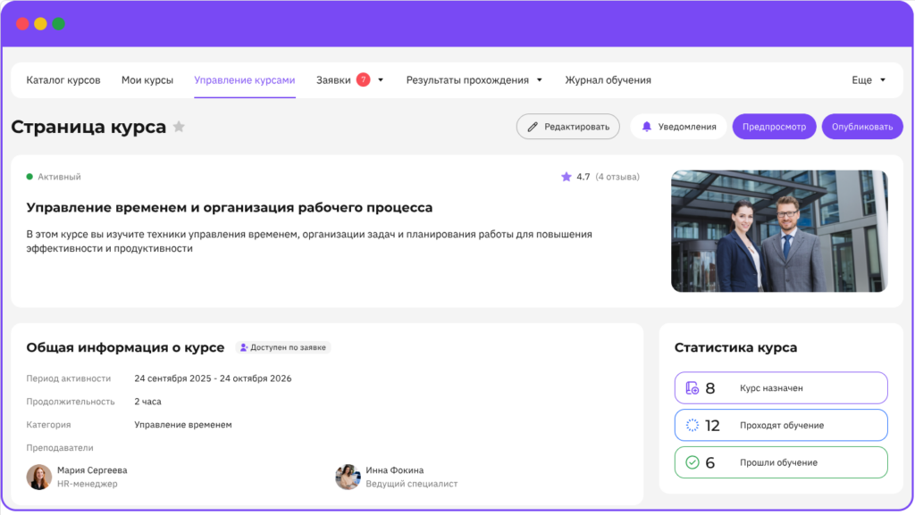915x515 pixels.
Task: Click the 4.7 rating value
Action: coord(583,177)
